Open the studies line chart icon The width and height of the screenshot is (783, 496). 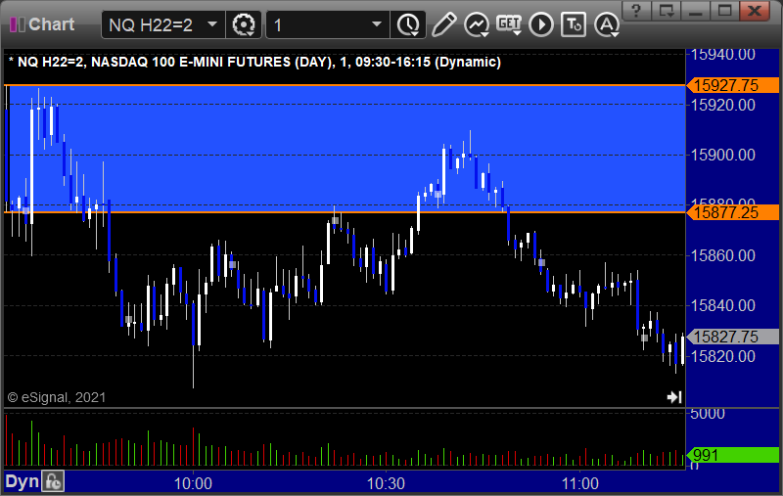point(477,24)
